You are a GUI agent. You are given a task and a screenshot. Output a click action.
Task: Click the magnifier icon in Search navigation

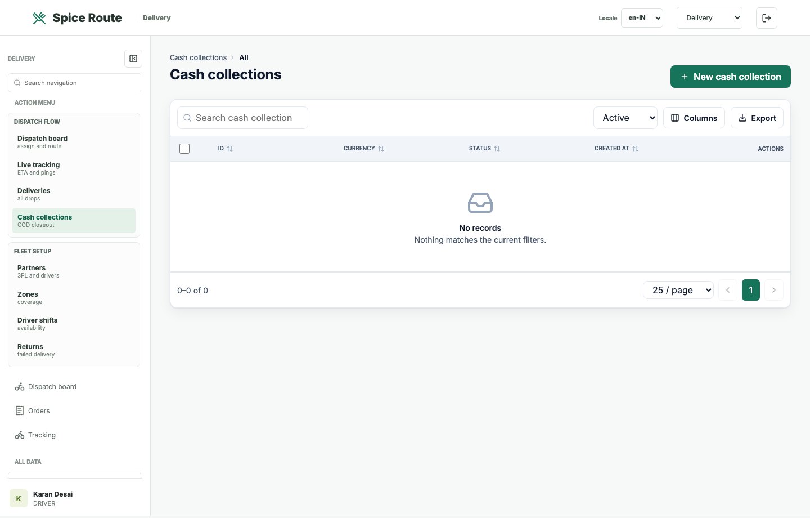coord(17,83)
